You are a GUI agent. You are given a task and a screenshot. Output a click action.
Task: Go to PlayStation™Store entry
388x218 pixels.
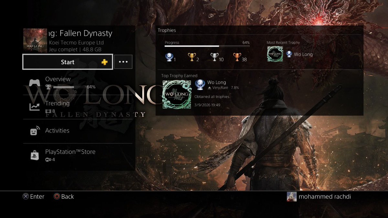pyautogui.click(x=78, y=155)
